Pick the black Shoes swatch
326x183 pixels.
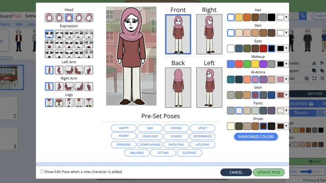[x=272, y=126]
